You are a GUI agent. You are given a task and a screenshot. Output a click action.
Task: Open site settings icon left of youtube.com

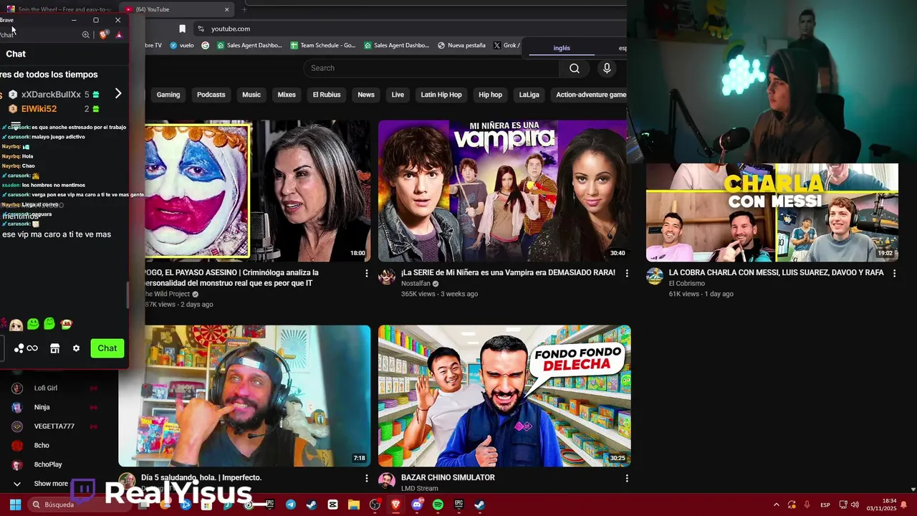pyautogui.click(x=201, y=29)
